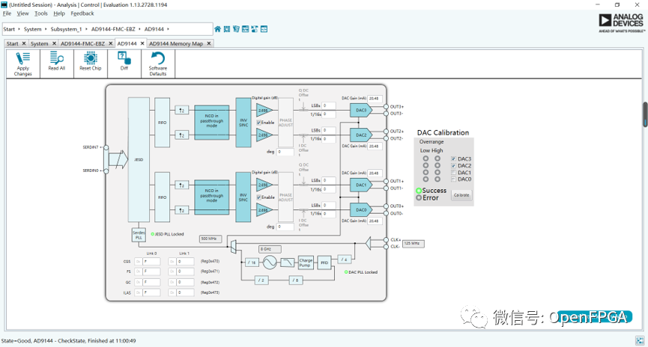Expand breadcrumb arrow after Start
Image resolution: width=648 pixels, height=347 pixels.
[19, 29]
